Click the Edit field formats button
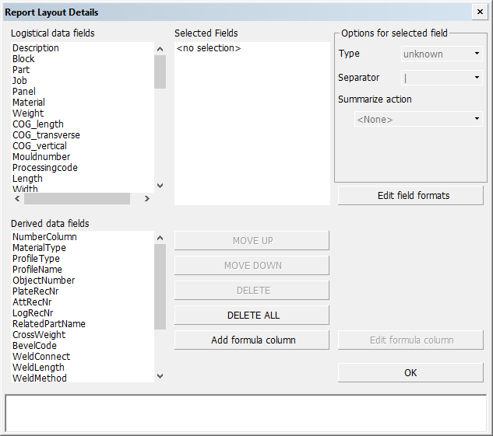The image size is (493, 436). 410,195
